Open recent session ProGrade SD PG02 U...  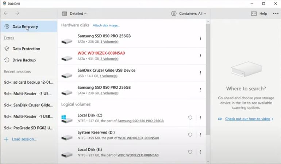[29, 128]
